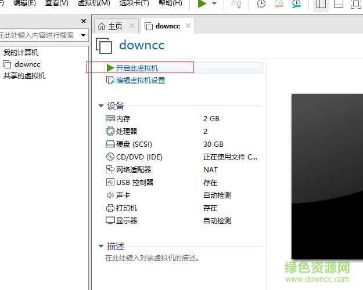Click 开启此虚拟机 to power on

click(x=136, y=68)
